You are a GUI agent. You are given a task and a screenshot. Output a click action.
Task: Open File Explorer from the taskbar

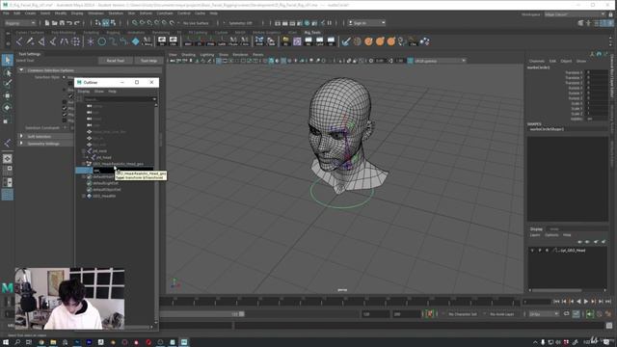[x=53, y=342]
